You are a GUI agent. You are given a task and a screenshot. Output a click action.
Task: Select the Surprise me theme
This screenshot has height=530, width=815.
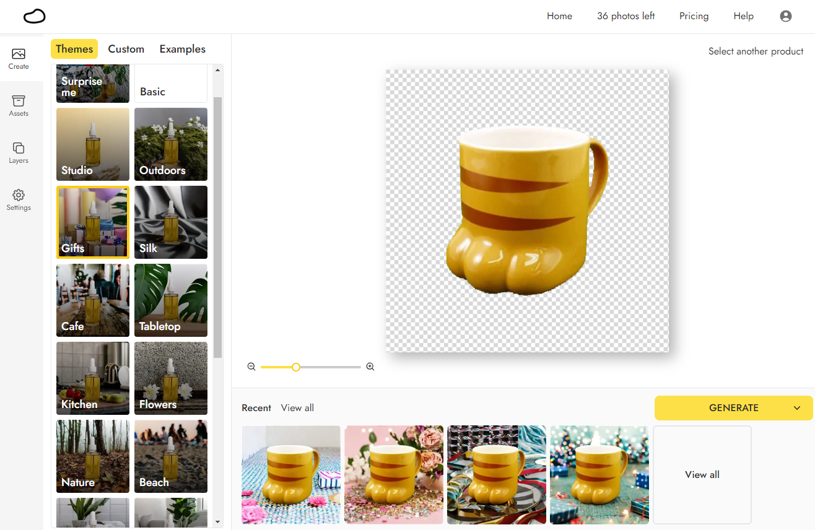click(93, 83)
